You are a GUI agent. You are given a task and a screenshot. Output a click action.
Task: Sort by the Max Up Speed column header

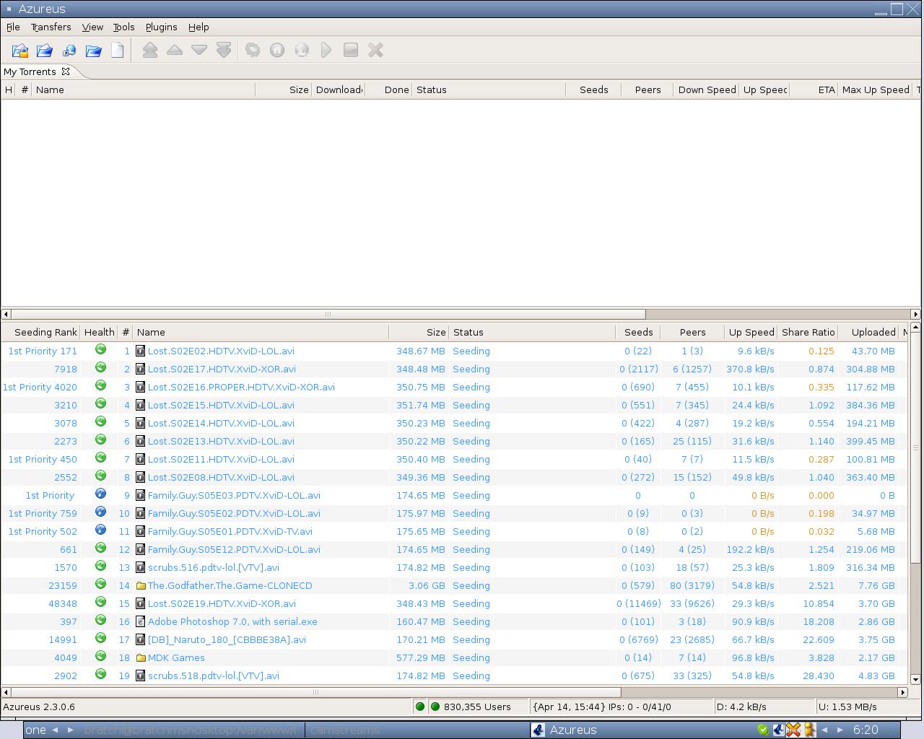click(x=876, y=89)
